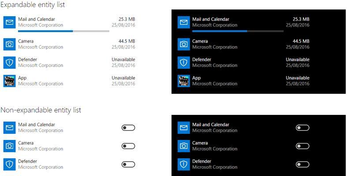
Task: Click the Camera icon in dark non-expandable list
Action: tap(184, 146)
